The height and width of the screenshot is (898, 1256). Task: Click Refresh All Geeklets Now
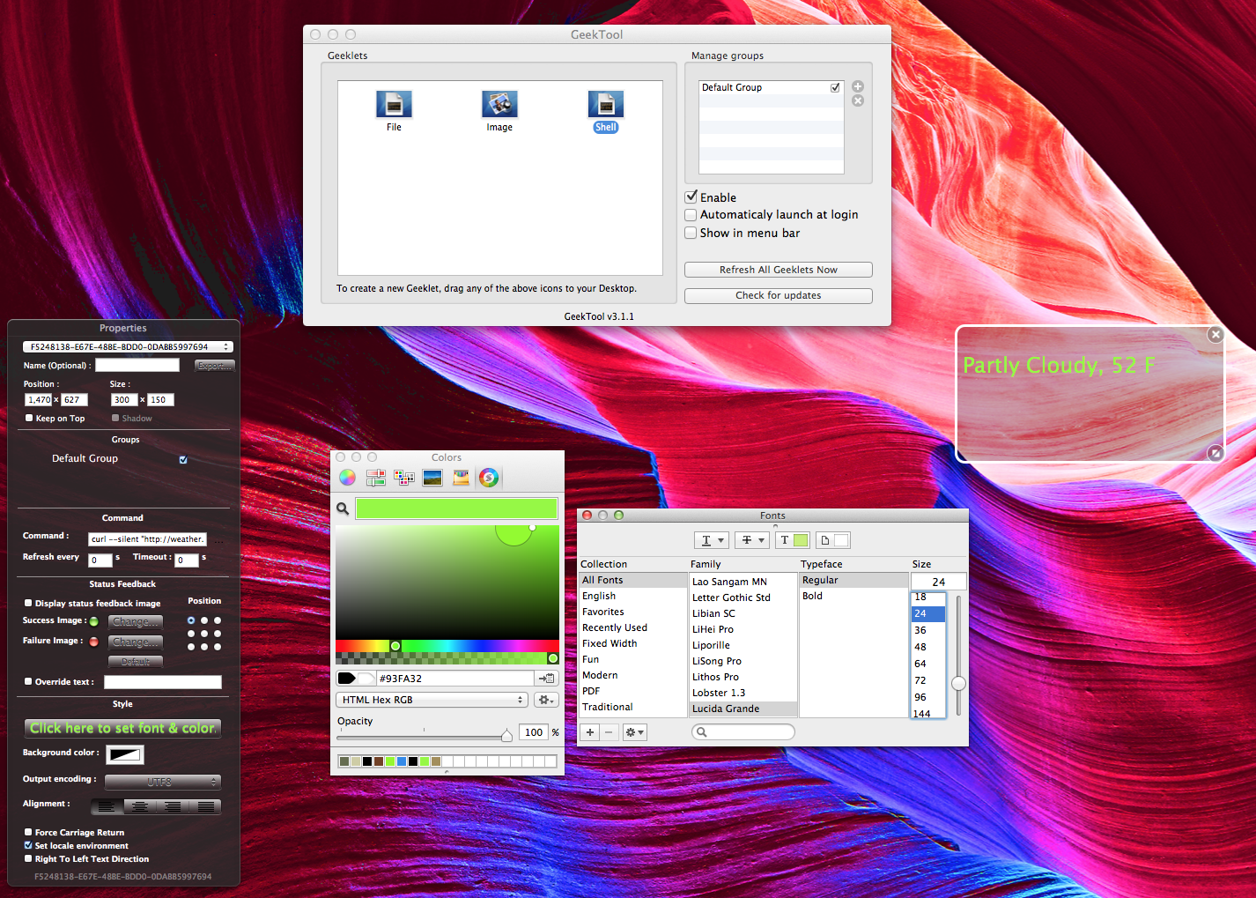tap(779, 270)
